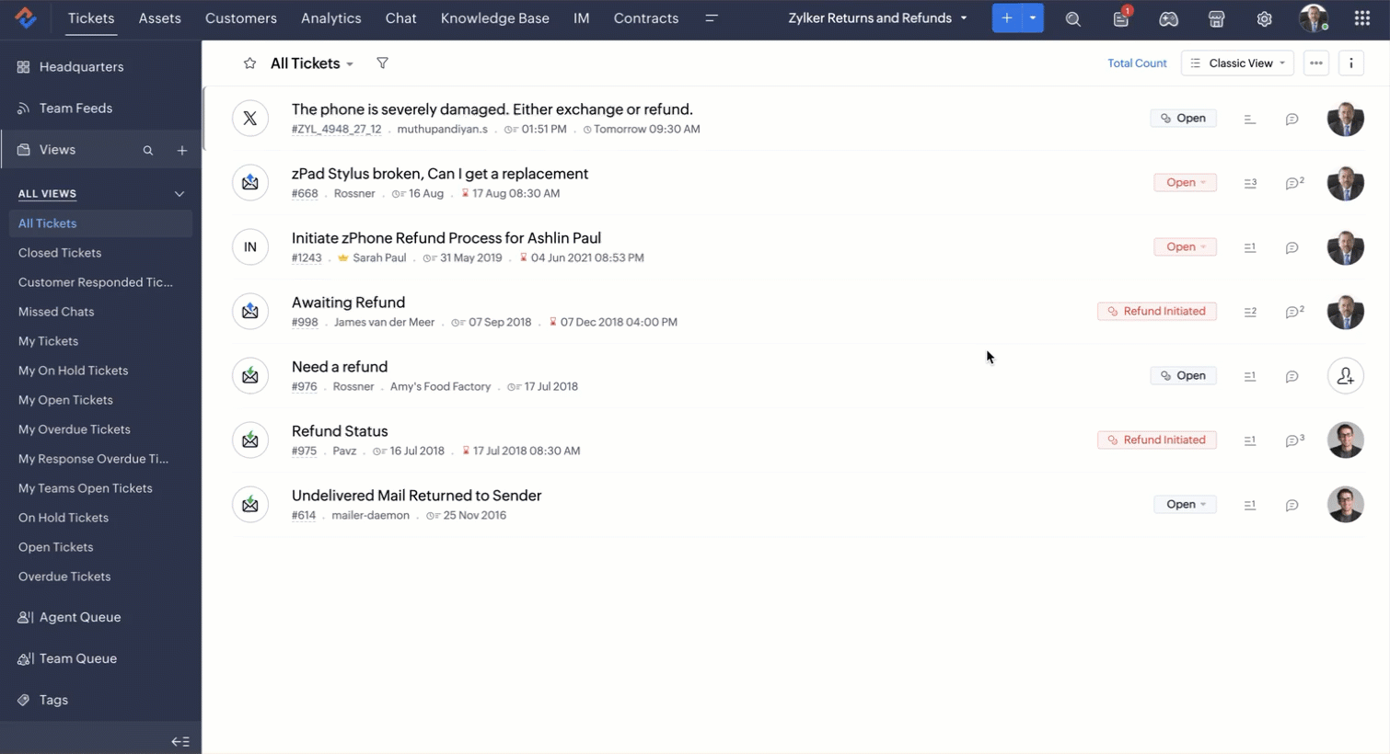1390x754 pixels.
Task: Click Open status of Need a refund ticket
Action: click(1183, 375)
